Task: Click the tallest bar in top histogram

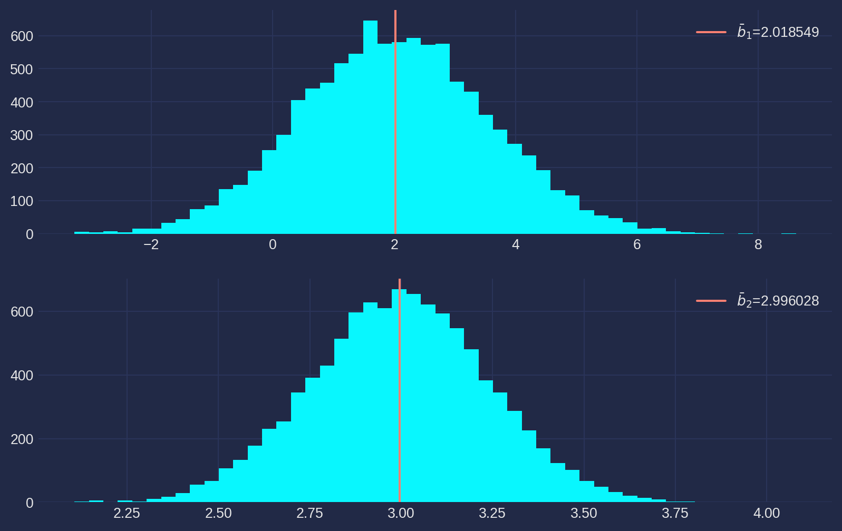Action: 371,127
